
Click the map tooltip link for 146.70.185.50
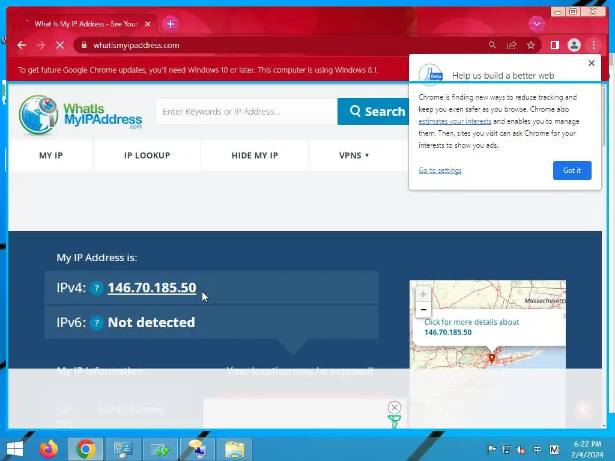tap(471, 327)
